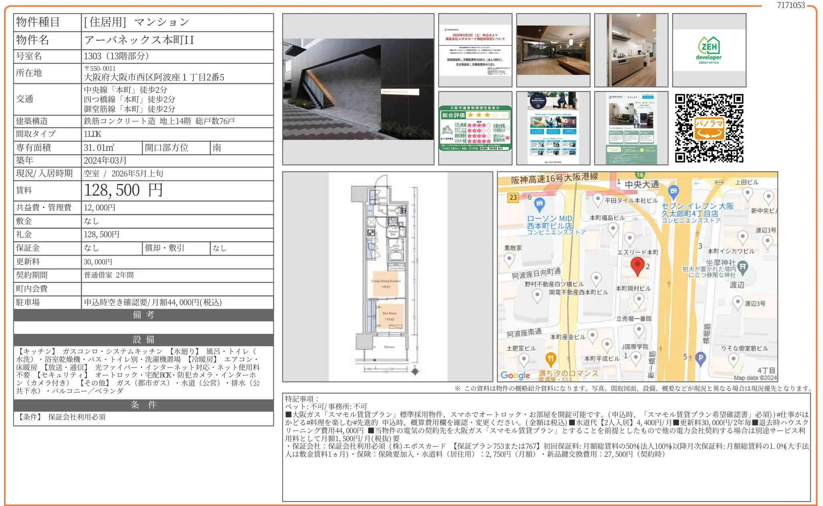Select the map pin above エスリード本町
The width and height of the screenshot is (823, 506).
click(x=630, y=238)
